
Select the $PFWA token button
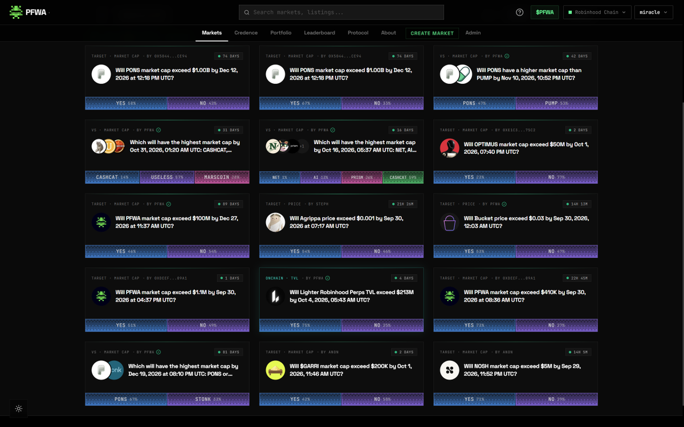click(545, 12)
